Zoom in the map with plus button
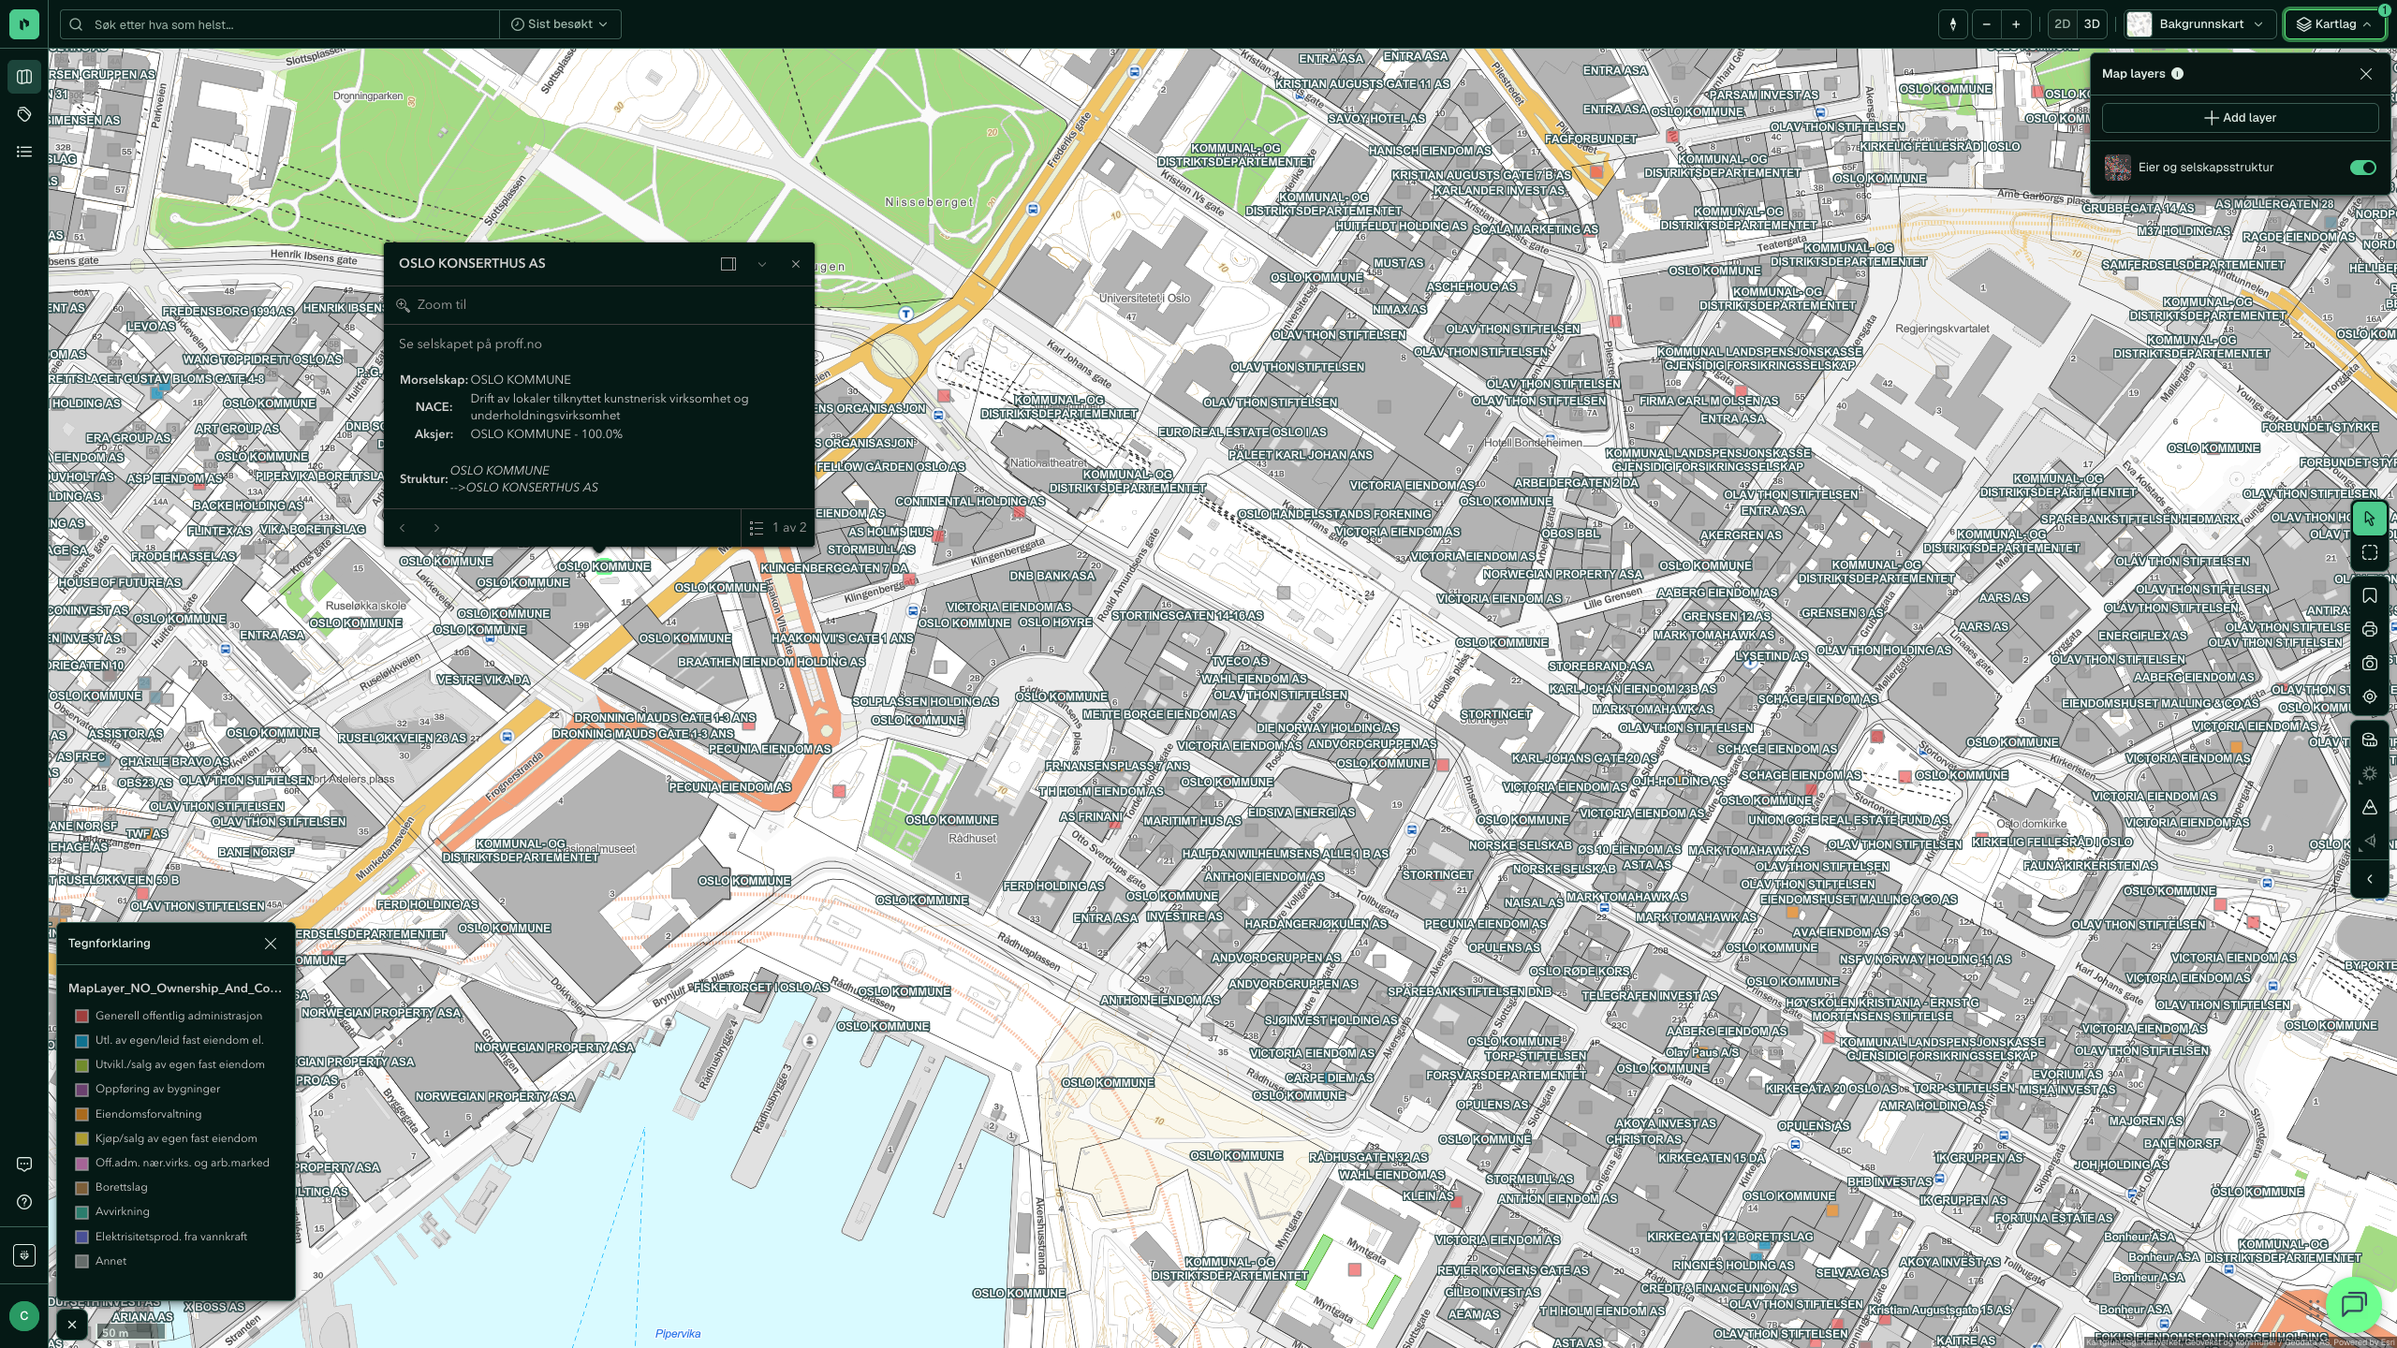This screenshot has width=2397, height=1348. [x=2016, y=24]
